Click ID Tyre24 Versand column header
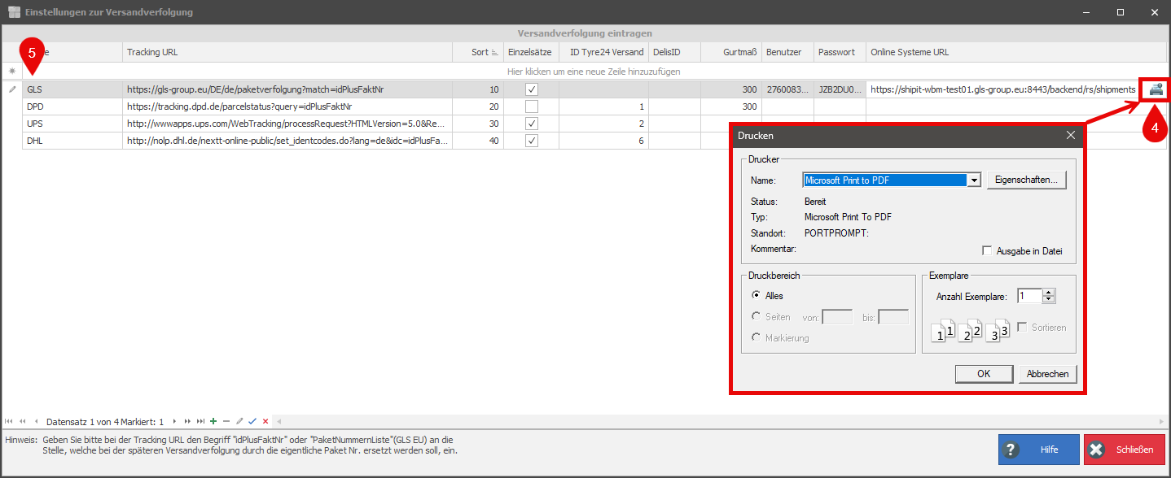1171x478 pixels. (604, 52)
